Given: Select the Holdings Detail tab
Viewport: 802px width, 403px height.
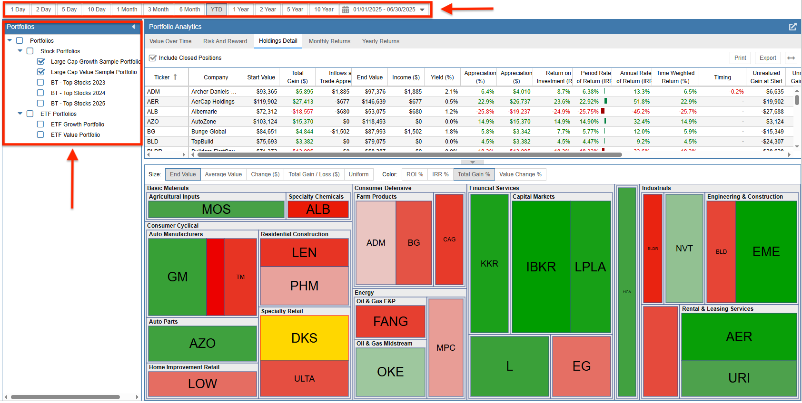Looking at the screenshot, I should coord(278,41).
